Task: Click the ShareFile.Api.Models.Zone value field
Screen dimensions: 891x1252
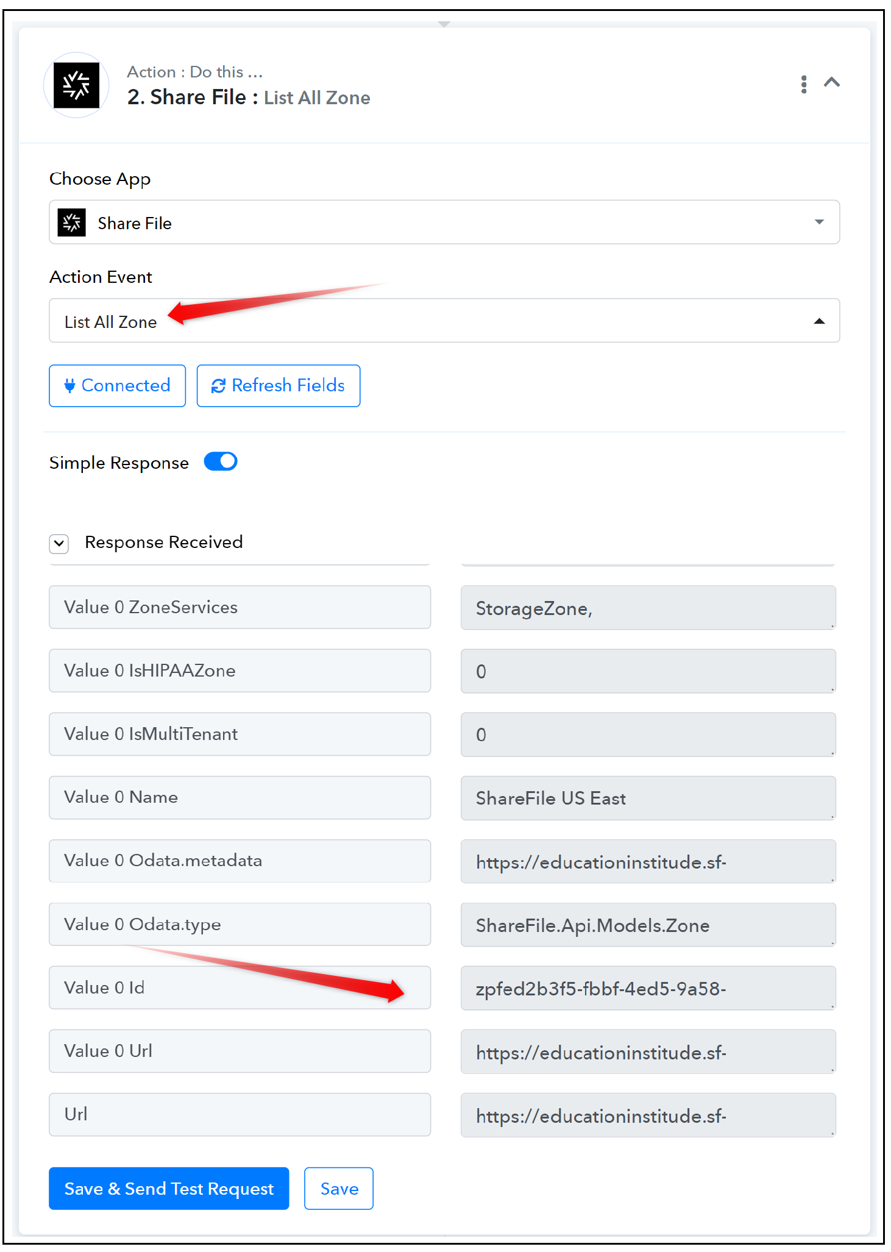Action: coord(648,925)
